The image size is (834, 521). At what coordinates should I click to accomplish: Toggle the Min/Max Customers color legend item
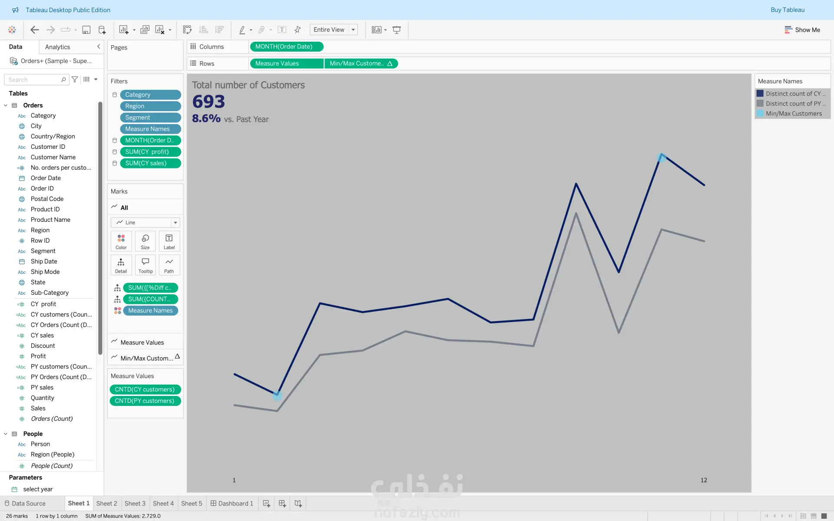(793, 113)
